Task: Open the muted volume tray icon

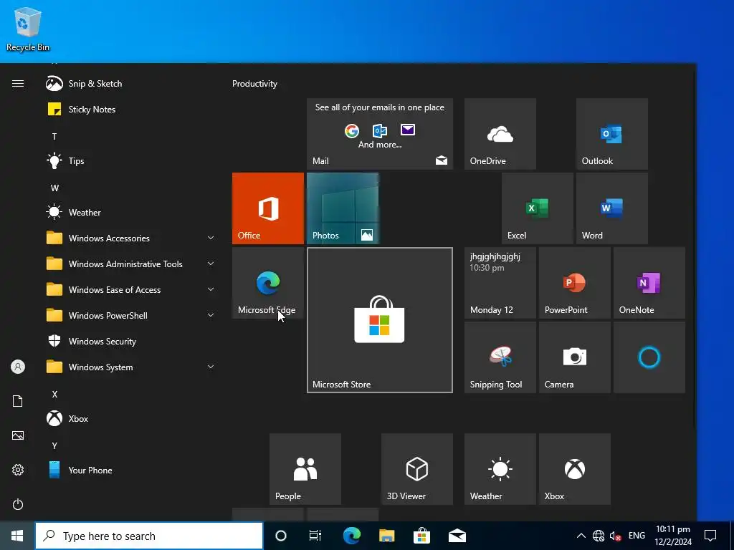Action: coord(616,536)
